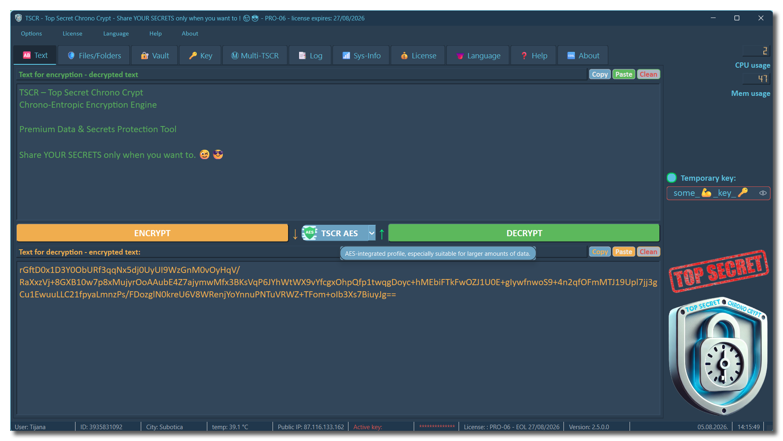Click the CPU usage digital readout
Image resolution: width=783 pixels, height=441 pixels.
pyautogui.click(x=756, y=51)
